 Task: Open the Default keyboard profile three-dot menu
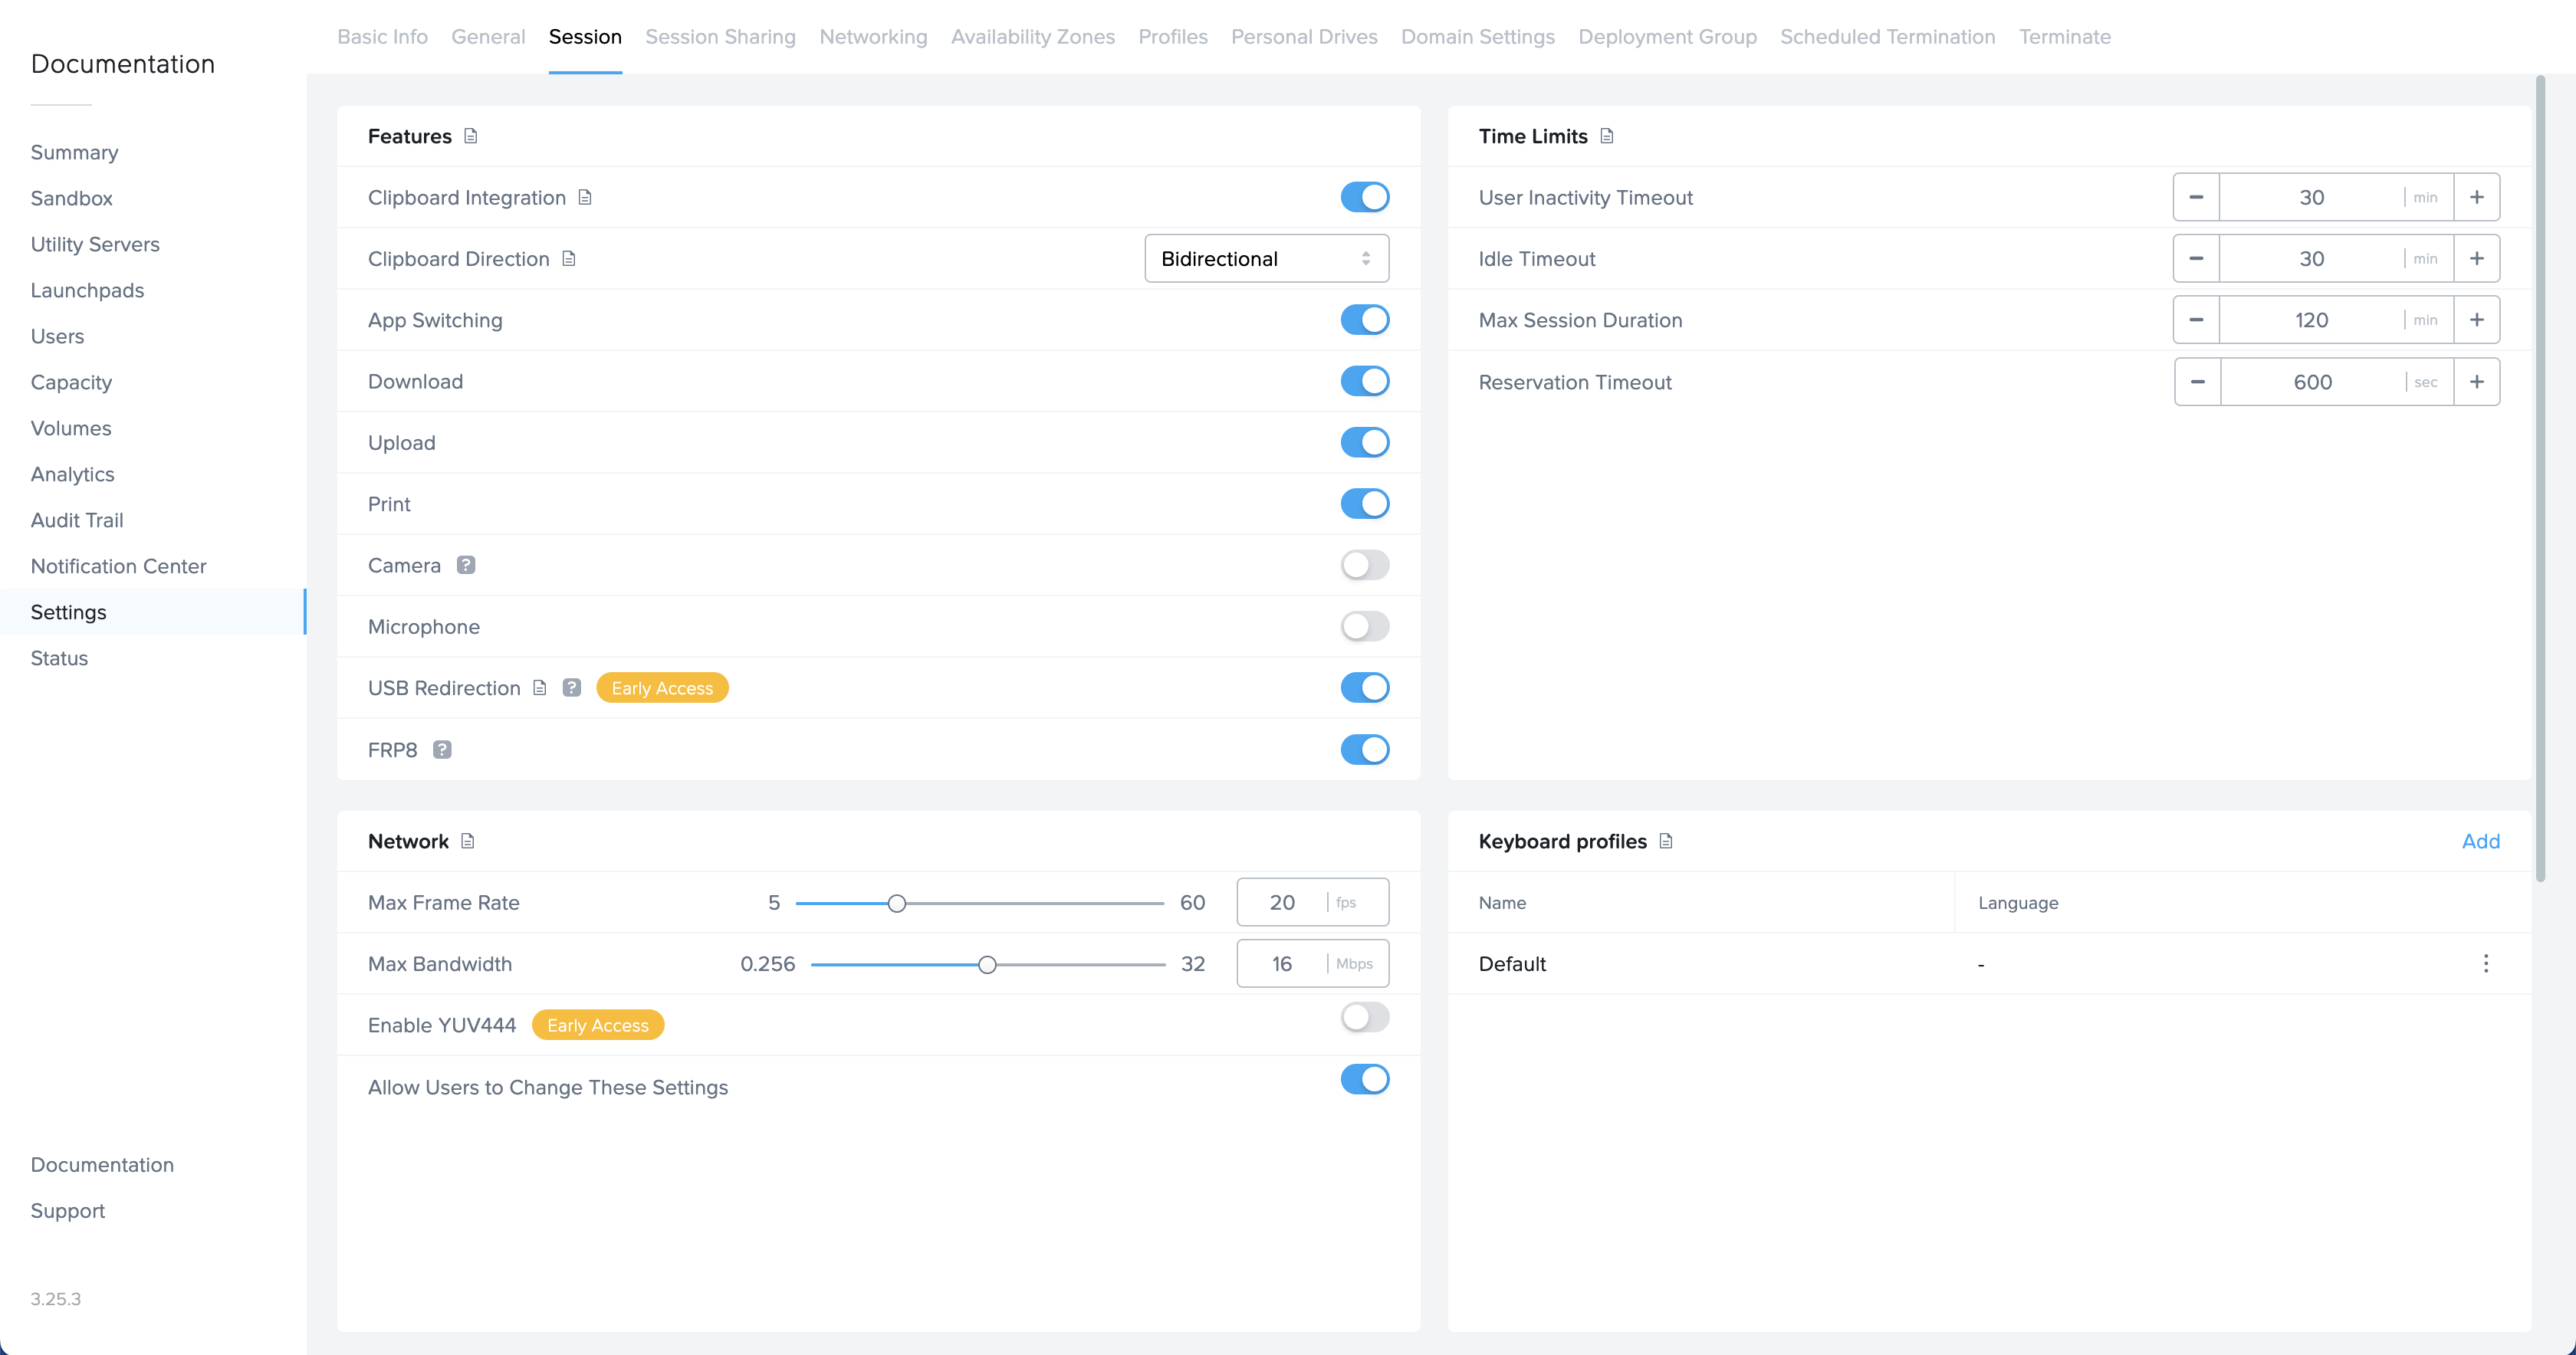pos(2485,963)
